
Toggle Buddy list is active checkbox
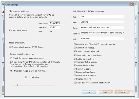click(x=75, y=59)
